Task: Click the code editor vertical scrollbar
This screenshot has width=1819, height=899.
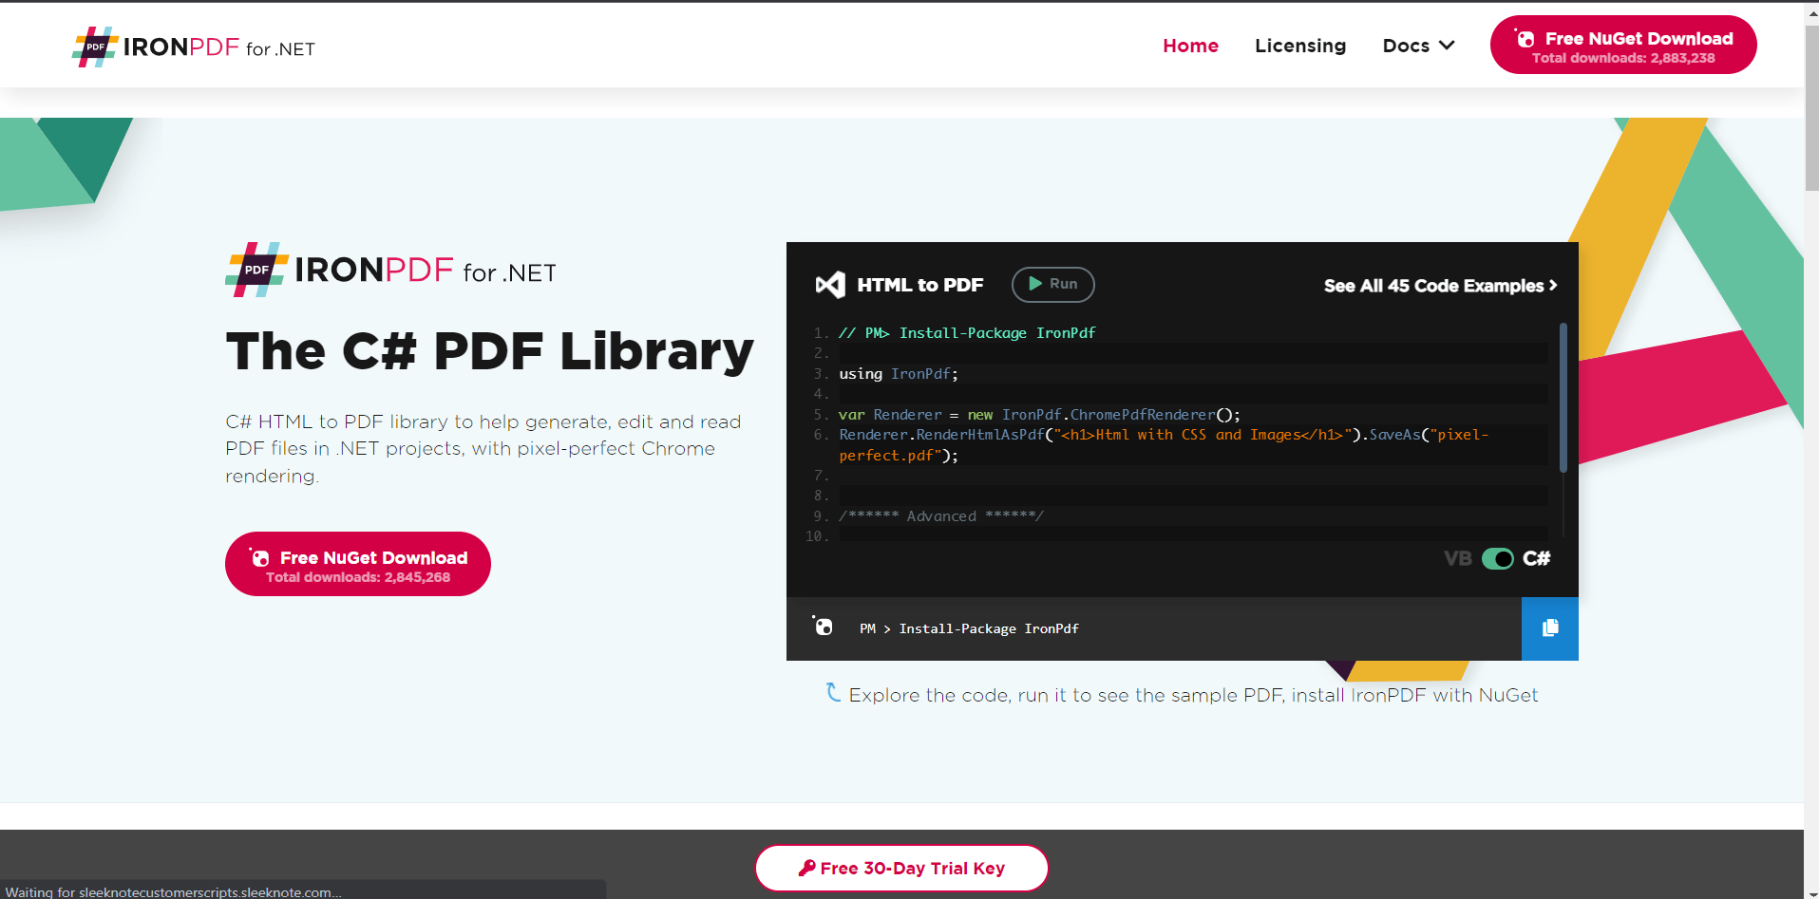Action: point(1563,398)
